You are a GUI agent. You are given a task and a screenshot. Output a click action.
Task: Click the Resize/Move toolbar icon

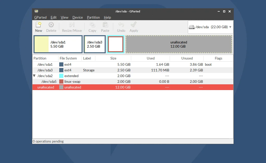(x=72, y=27)
